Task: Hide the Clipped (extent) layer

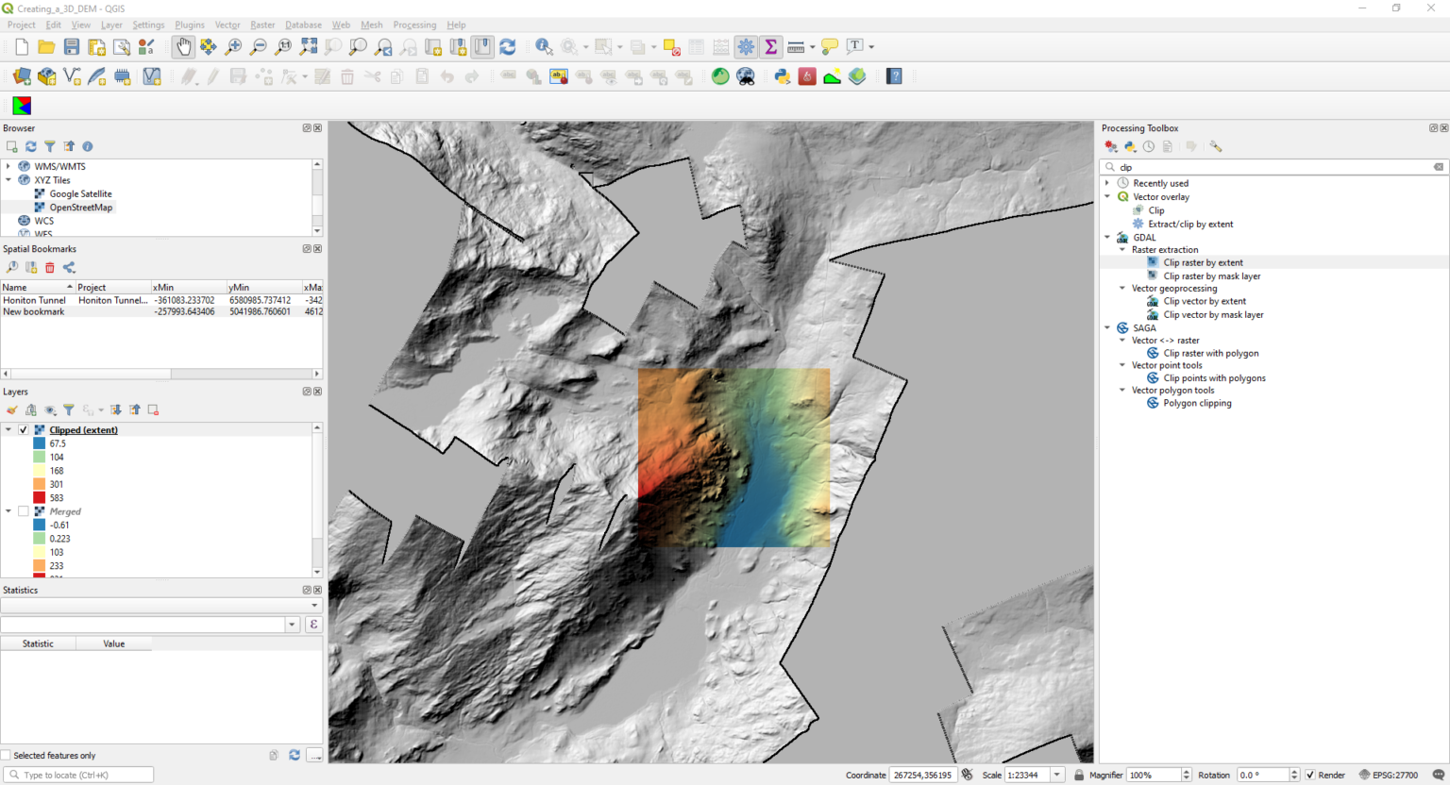Action: [23, 429]
